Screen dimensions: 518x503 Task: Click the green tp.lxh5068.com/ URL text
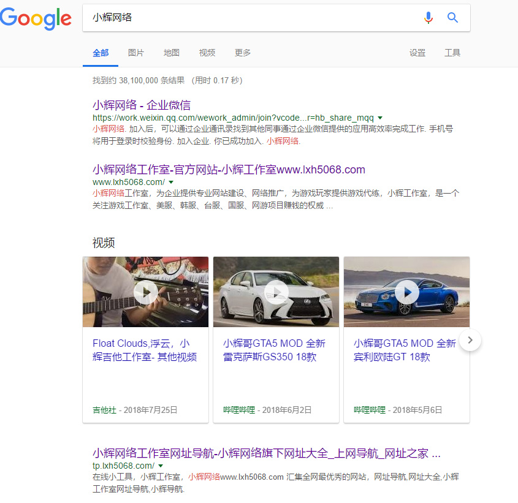tap(123, 466)
